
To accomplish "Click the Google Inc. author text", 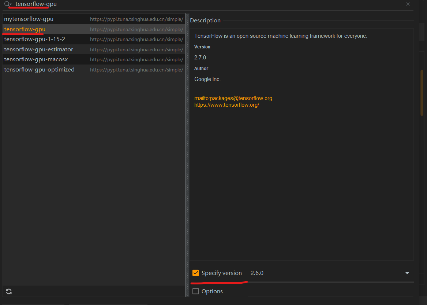I will (207, 79).
